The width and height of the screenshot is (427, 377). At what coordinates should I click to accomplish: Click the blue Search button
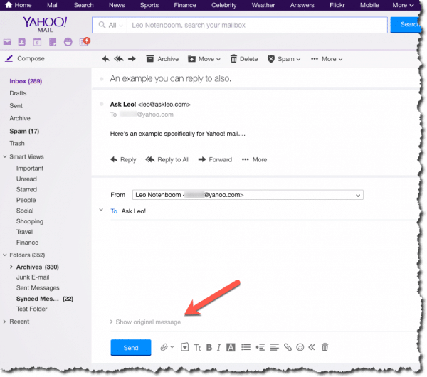pyautogui.click(x=405, y=25)
